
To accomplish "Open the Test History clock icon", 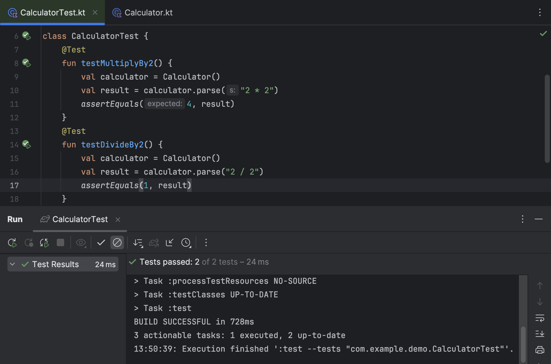I will (x=186, y=243).
